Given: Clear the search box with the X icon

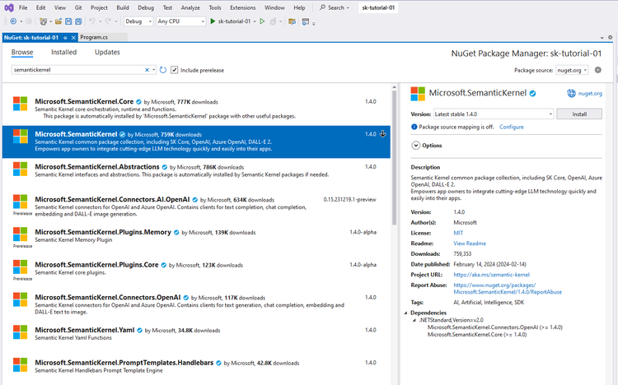Looking at the screenshot, I should (148, 71).
